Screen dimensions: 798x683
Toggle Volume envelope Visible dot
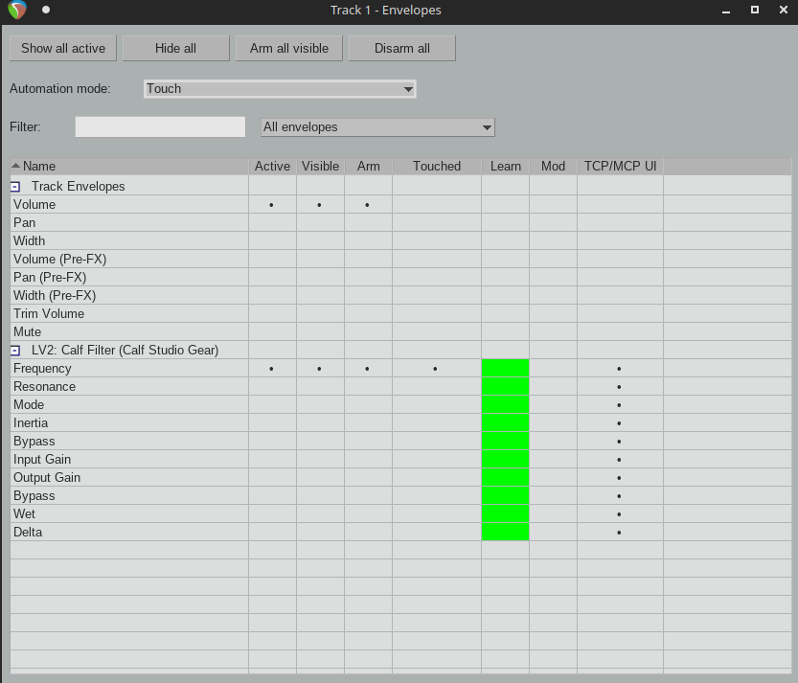319,205
